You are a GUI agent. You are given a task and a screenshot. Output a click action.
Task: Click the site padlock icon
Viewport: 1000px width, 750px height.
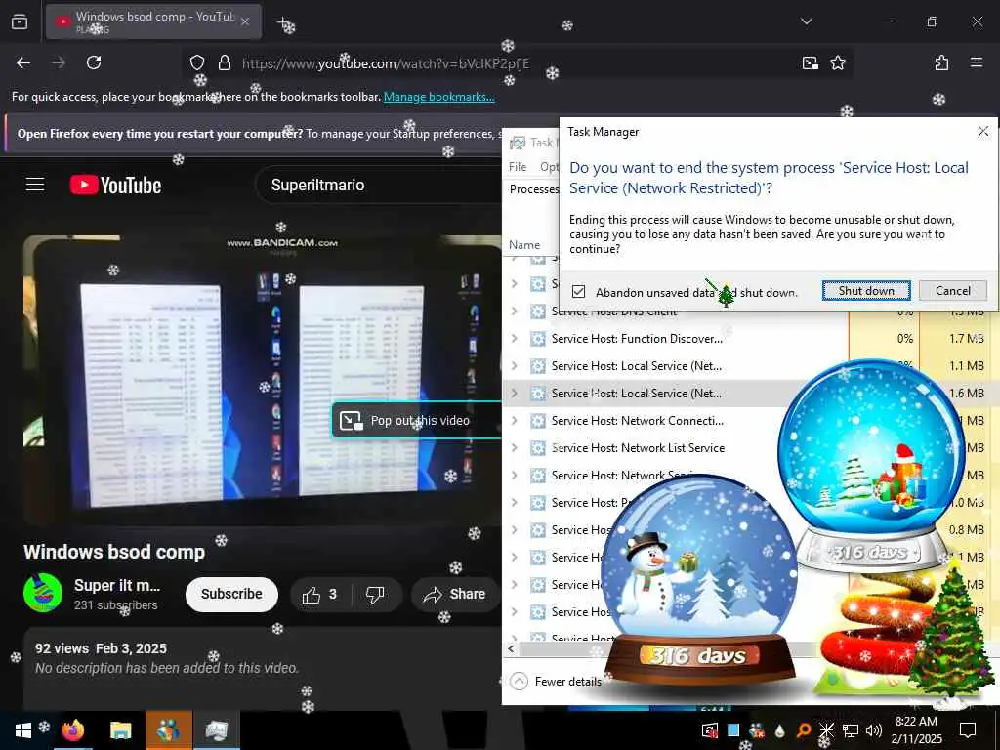click(x=224, y=62)
